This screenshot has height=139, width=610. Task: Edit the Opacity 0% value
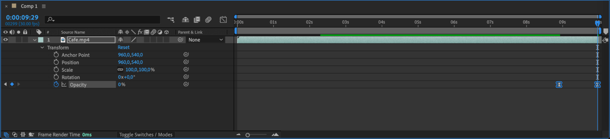coord(122,84)
